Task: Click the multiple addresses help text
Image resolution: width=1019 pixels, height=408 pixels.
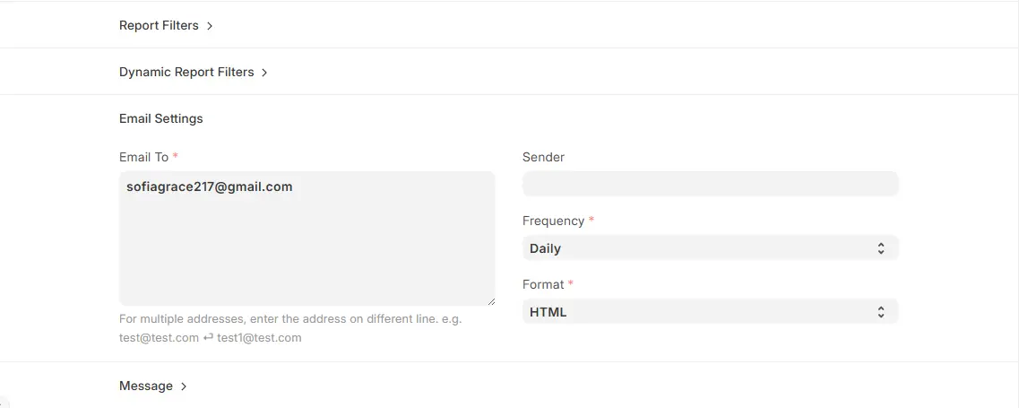Action: tap(290, 328)
